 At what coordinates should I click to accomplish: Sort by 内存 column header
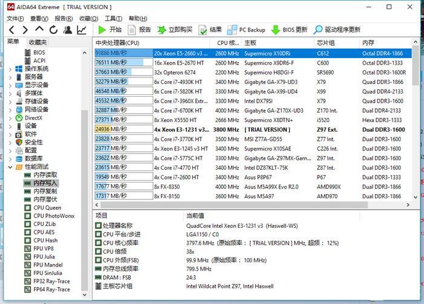[385, 43]
